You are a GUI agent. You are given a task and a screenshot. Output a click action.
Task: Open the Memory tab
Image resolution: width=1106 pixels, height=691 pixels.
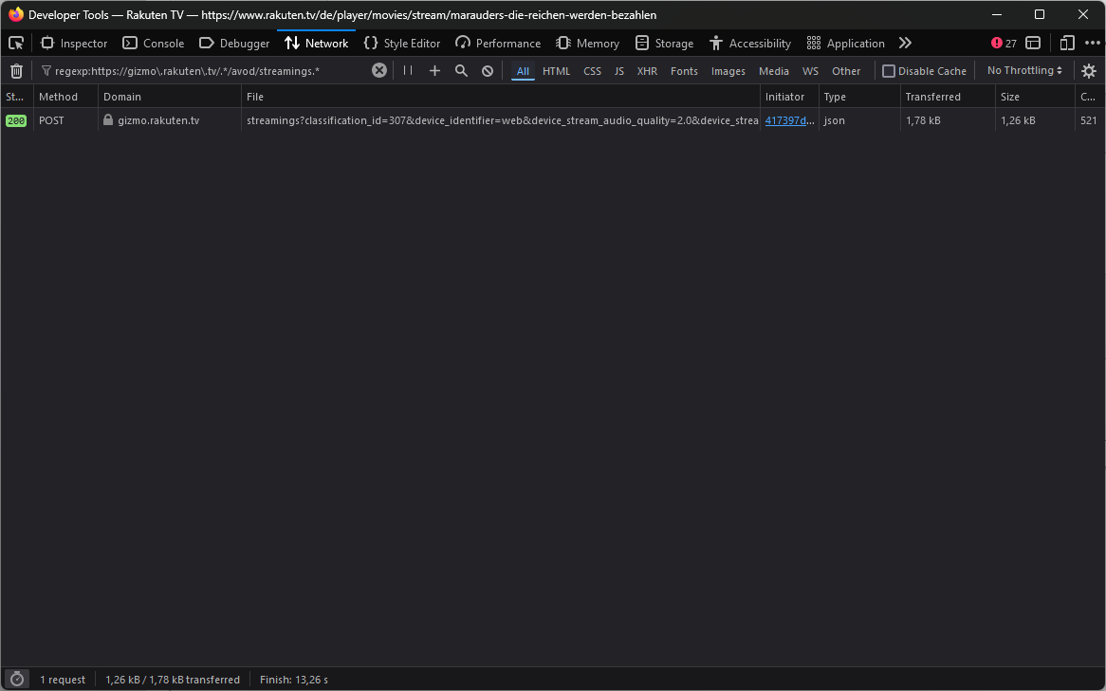[587, 43]
